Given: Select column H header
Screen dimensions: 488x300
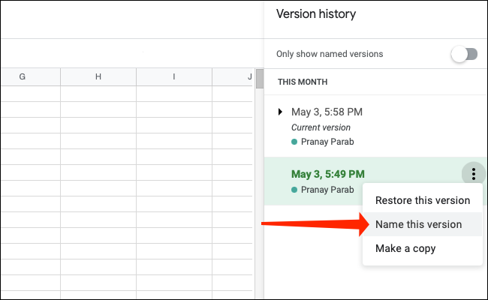Looking at the screenshot, I should [98, 77].
